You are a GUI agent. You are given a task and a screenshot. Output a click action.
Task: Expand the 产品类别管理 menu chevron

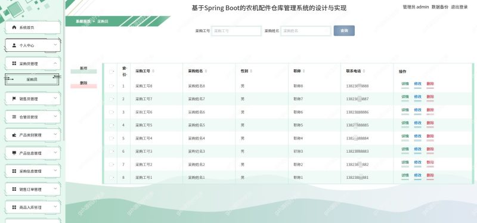coord(55,134)
